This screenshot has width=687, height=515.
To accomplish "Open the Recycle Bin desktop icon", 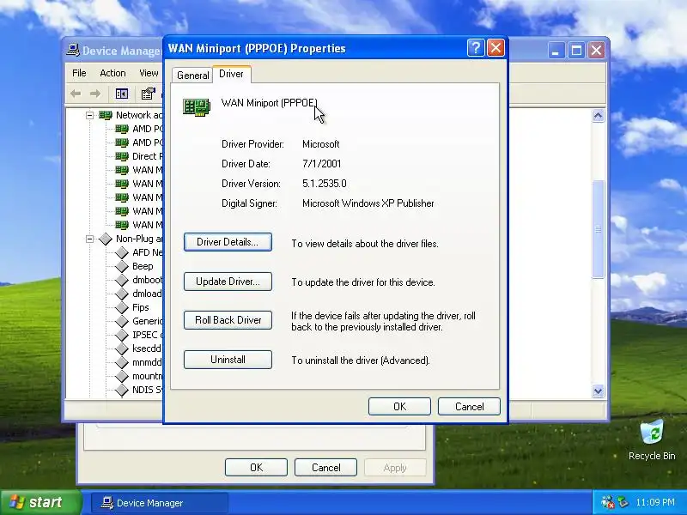I will [652, 440].
